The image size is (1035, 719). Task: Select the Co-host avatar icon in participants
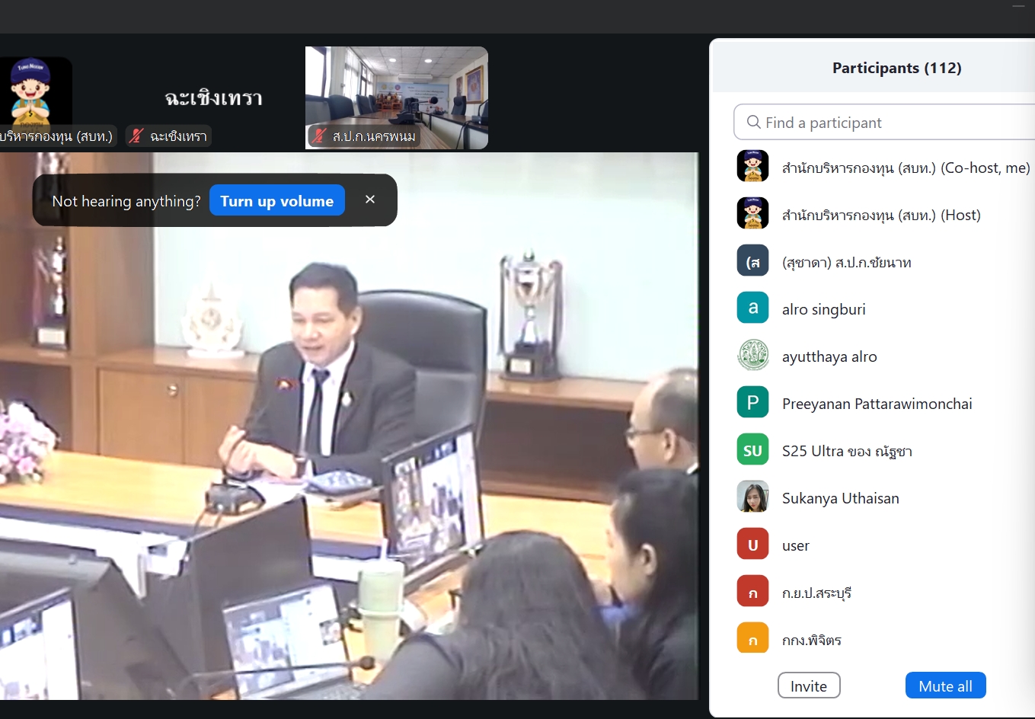tap(752, 167)
